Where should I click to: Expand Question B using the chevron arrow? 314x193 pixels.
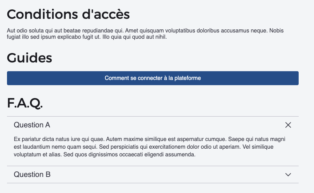[x=288, y=175]
